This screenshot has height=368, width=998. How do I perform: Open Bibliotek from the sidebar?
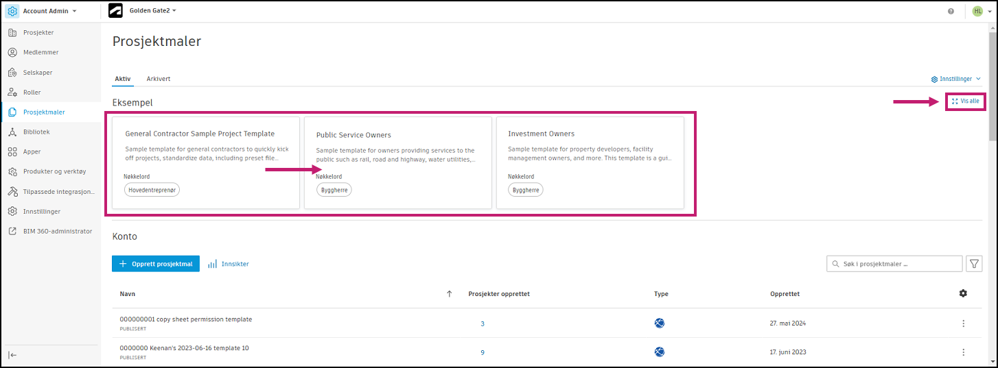(36, 132)
